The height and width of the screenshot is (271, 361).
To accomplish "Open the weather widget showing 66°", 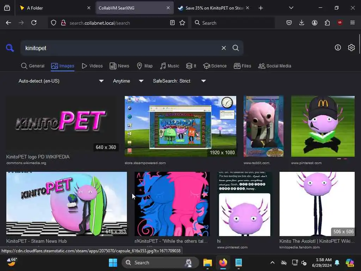I will click(12, 262).
